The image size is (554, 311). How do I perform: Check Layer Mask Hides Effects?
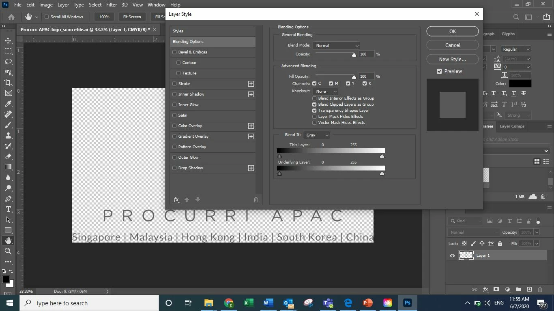pos(314,117)
